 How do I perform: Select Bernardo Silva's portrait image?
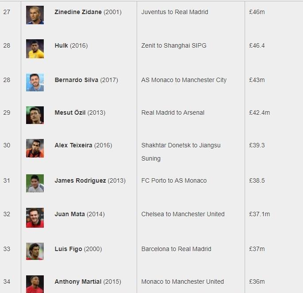35,83
